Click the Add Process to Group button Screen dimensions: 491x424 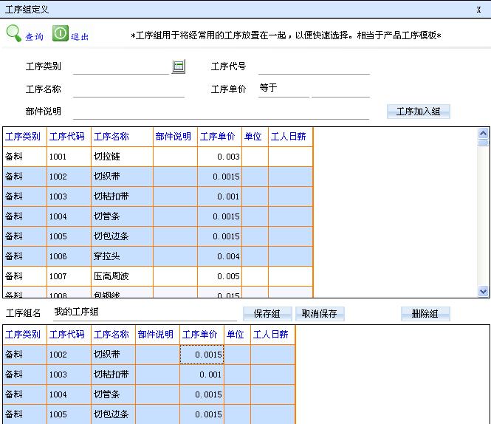[x=418, y=112]
